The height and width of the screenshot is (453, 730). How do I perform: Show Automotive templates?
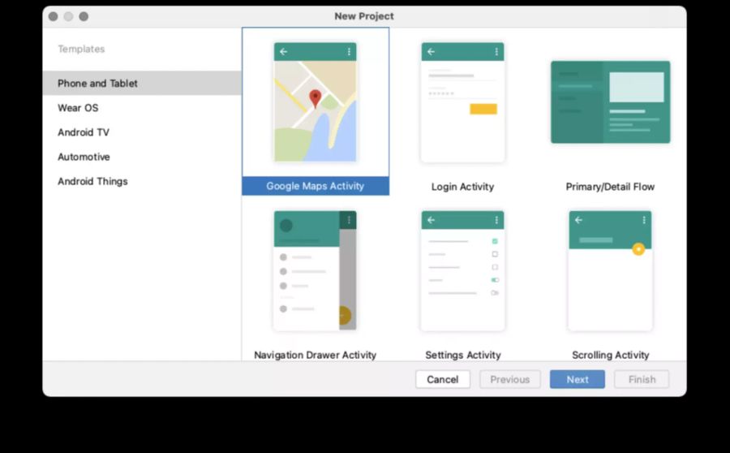(x=142, y=157)
